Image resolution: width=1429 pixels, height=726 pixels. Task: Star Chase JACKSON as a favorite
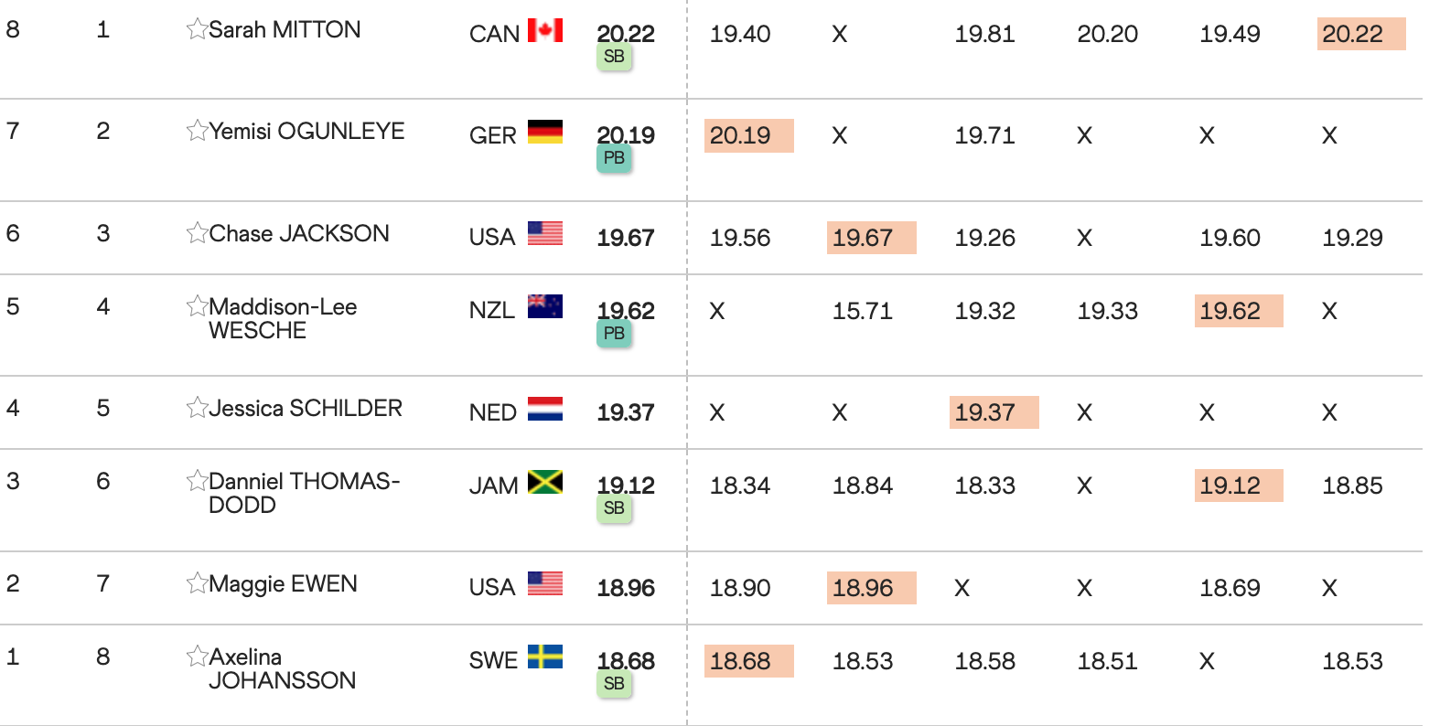pos(197,233)
